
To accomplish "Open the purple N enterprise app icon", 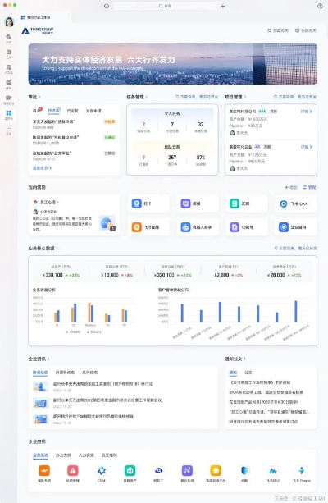I will click(x=187, y=471).
